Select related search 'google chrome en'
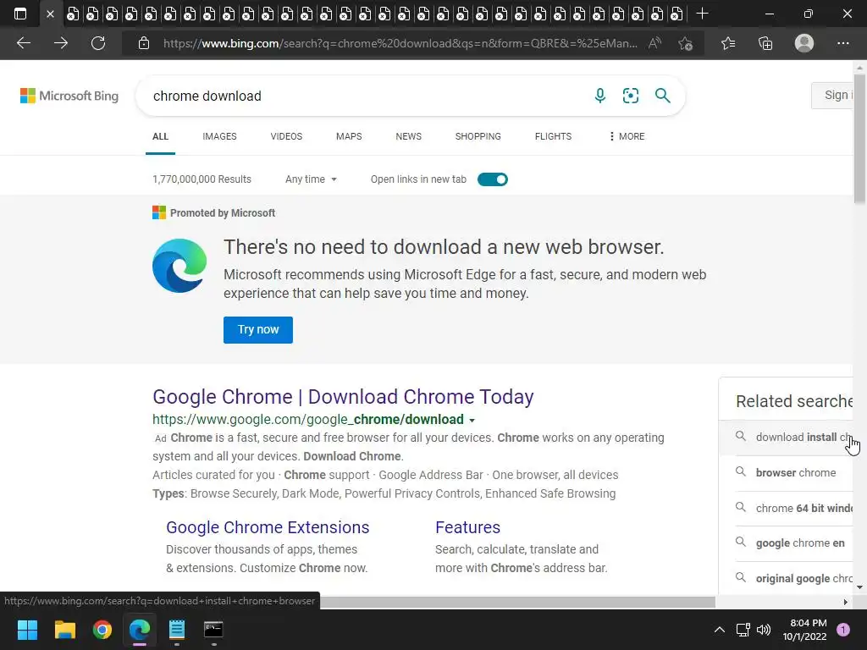867x650 pixels. [787, 543]
